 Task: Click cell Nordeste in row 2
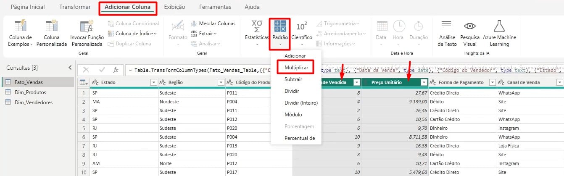(x=192, y=102)
